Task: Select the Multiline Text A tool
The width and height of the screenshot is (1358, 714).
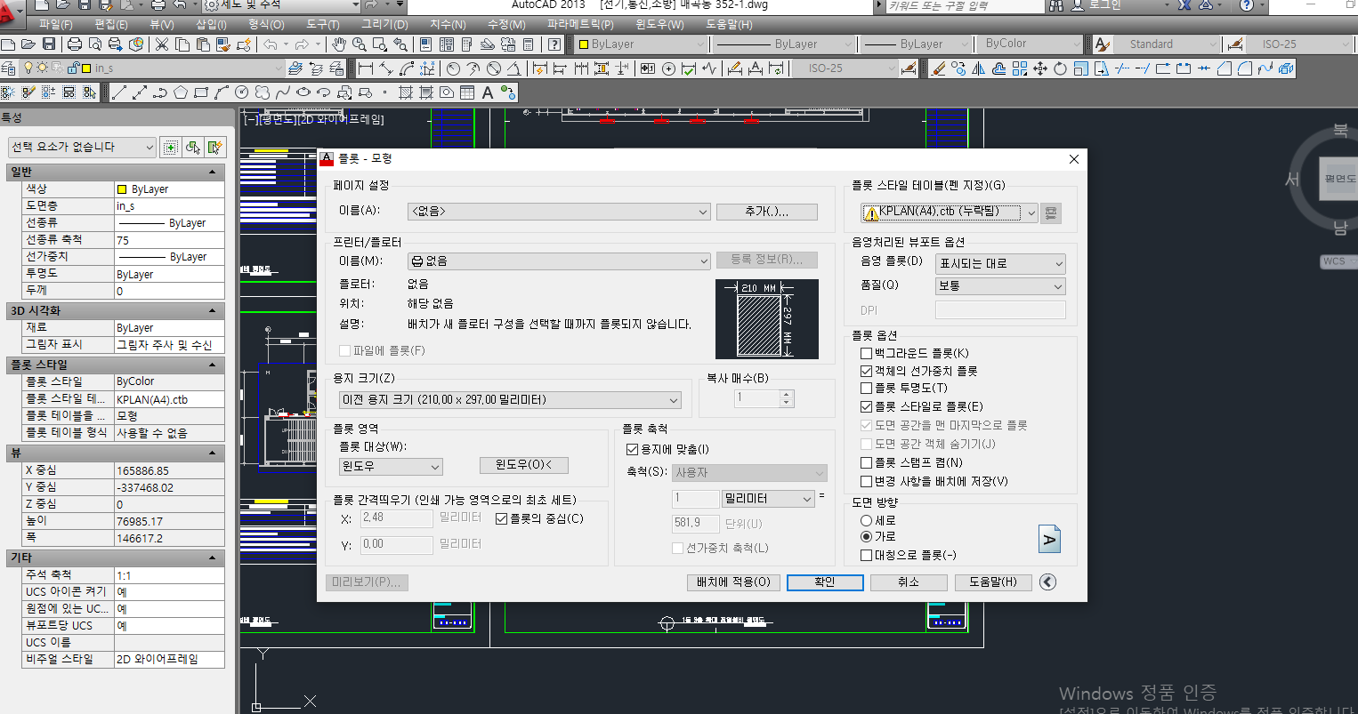Action: pyautogui.click(x=488, y=92)
